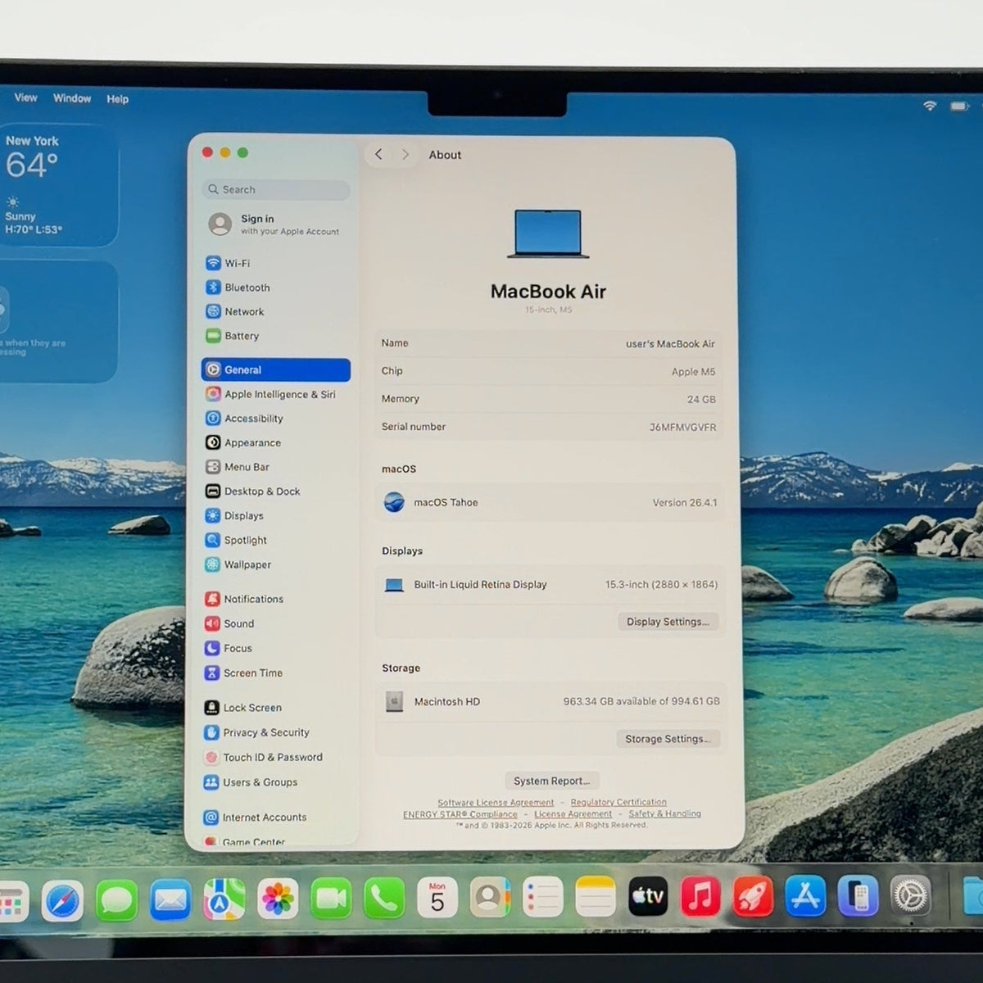This screenshot has height=983, width=983.
Task: Open the App Store from the Dock
Action: 805,897
